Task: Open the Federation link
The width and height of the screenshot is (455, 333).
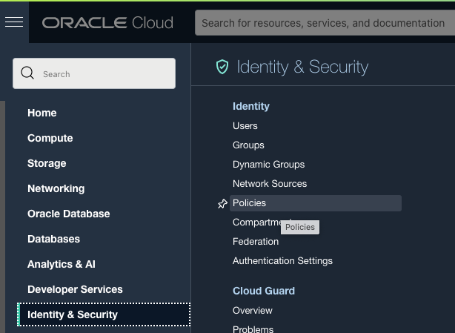Action: [x=256, y=242]
